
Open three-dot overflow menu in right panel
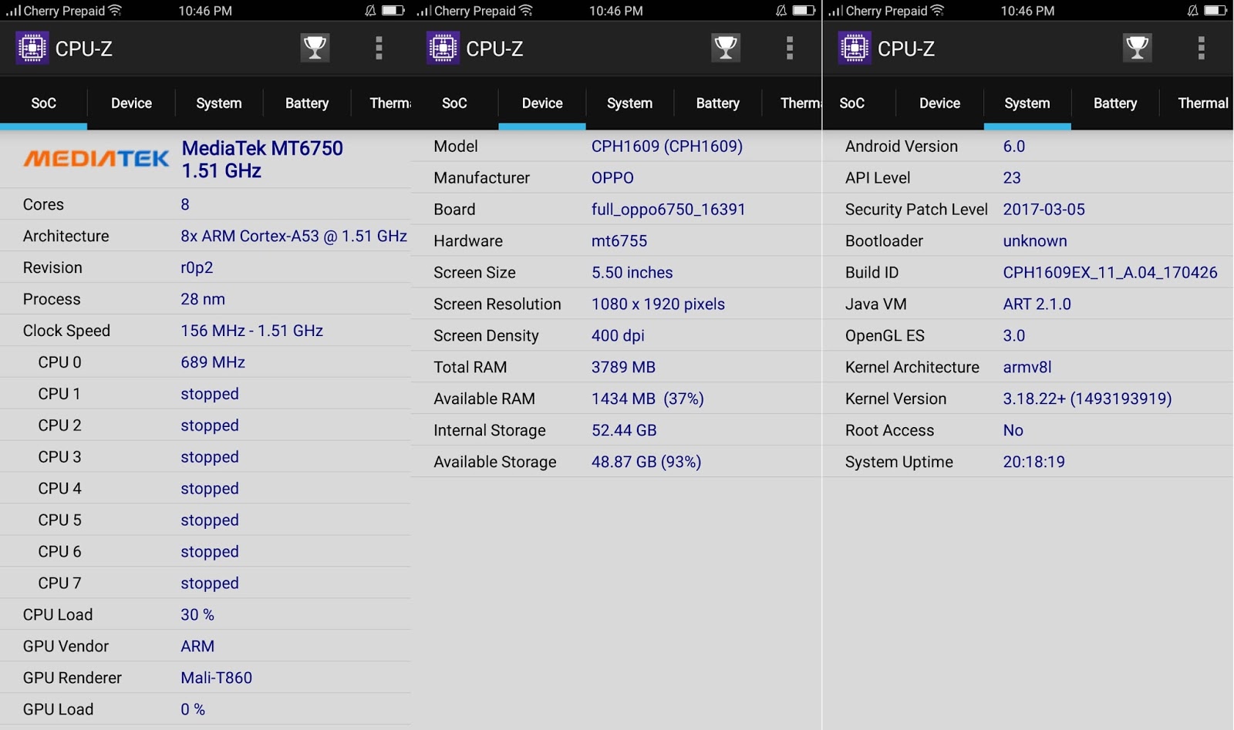(1201, 48)
